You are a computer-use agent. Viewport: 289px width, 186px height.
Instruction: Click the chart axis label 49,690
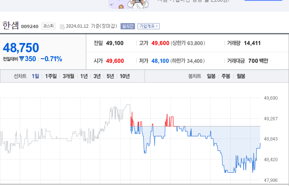271,98
